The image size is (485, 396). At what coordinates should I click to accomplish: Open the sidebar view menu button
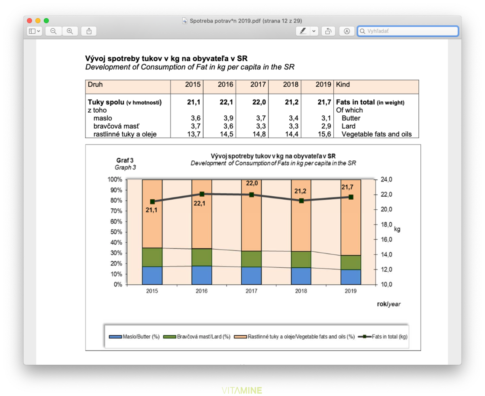[x=34, y=31]
